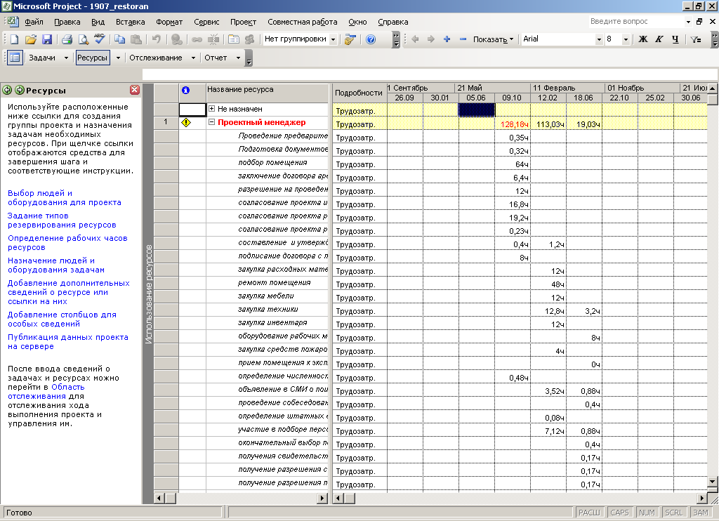The height and width of the screenshot is (521, 719).
Task: Open the Вид menu
Action: pos(98,22)
